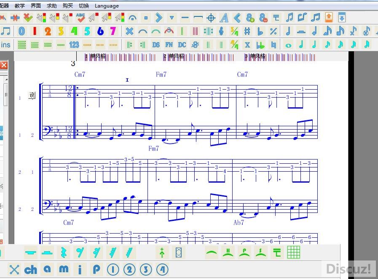Open the 切换 menu
Screen dimensions: 378x279
84,5
